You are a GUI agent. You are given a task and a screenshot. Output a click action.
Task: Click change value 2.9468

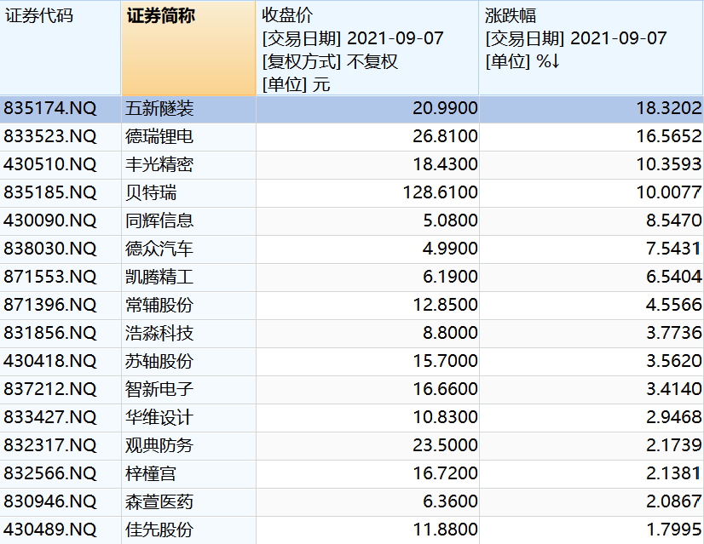point(674,417)
